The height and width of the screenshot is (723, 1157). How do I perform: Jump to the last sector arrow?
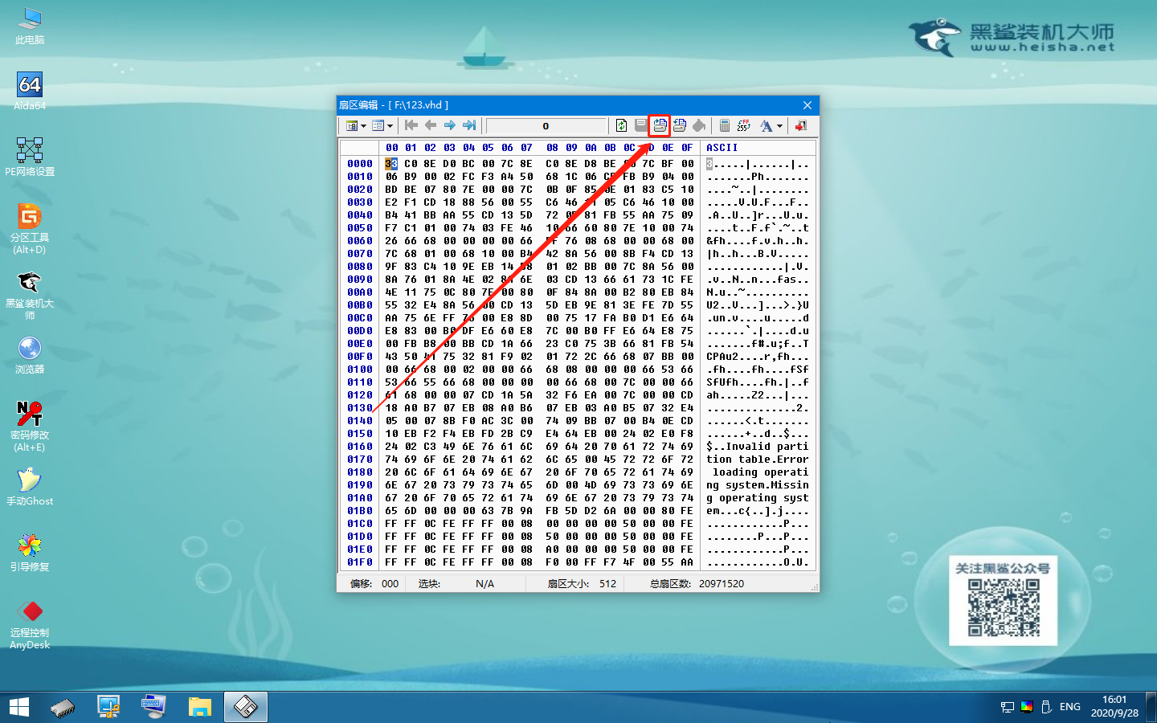pos(469,125)
